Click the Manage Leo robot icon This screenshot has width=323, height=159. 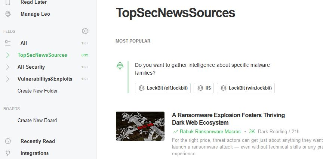pos(7,14)
